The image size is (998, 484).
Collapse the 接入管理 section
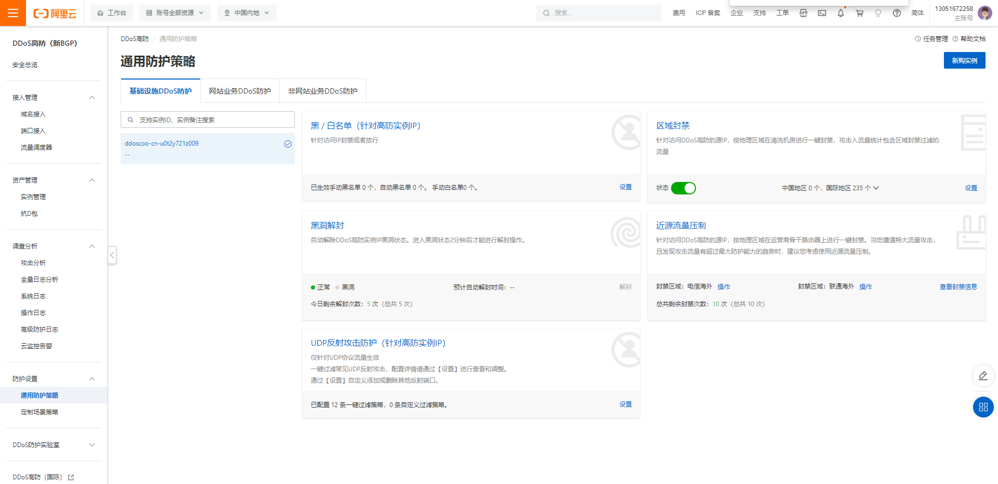coord(92,98)
